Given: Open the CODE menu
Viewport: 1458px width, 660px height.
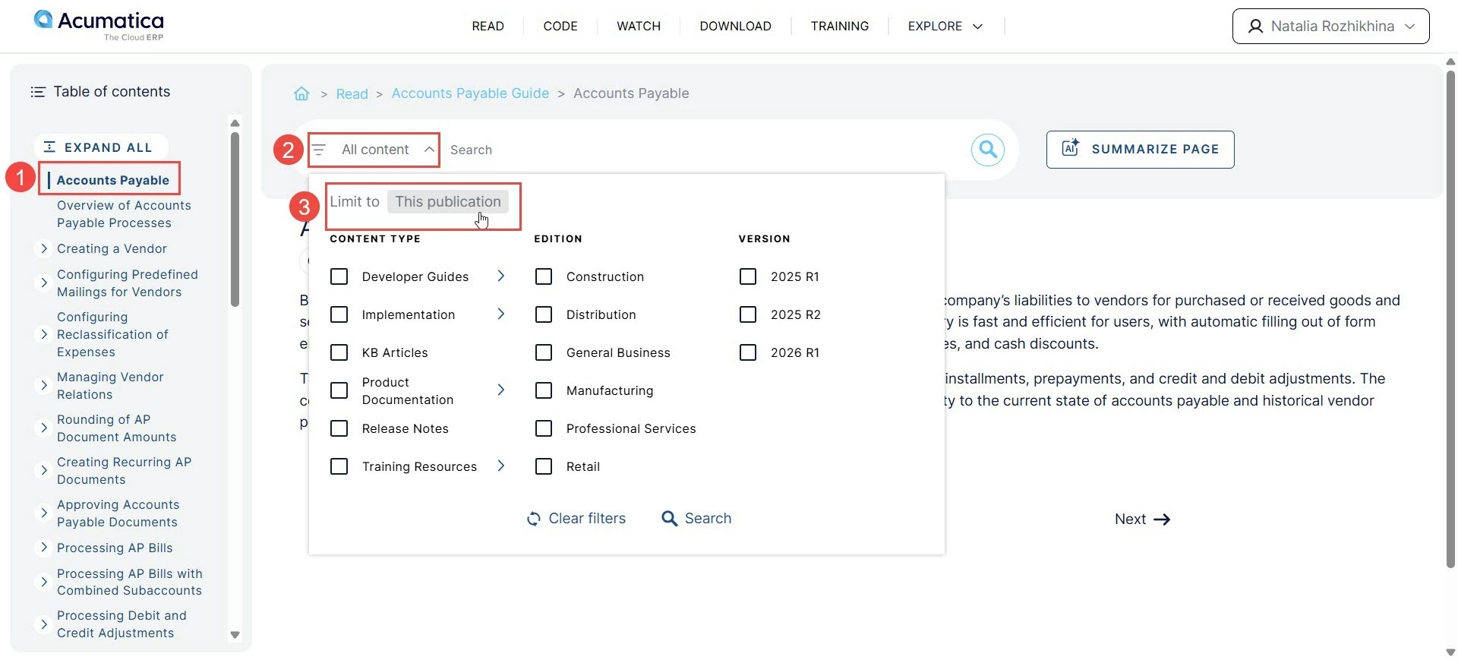Looking at the screenshot, I should (x=560, y=26).
